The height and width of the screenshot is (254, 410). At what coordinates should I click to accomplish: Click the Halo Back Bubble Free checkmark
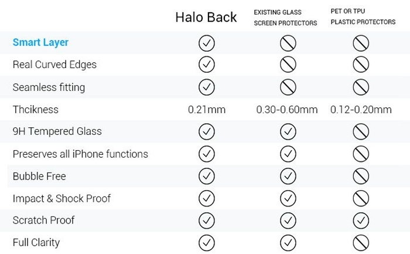pyautogui.click(x=207, y=176)
